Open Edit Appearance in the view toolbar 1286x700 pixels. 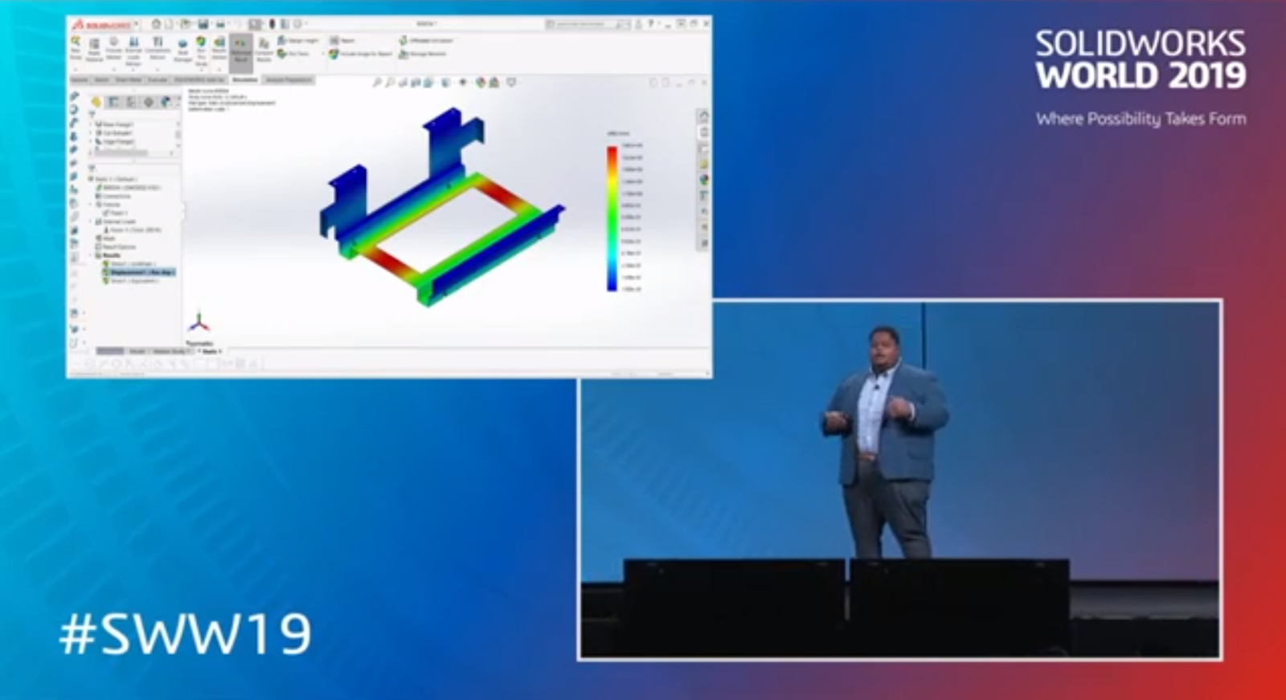(x=480, y=82)
